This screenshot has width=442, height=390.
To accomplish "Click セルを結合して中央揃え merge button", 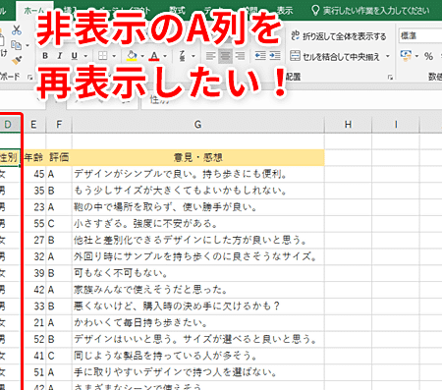I will tap(335, 57).
